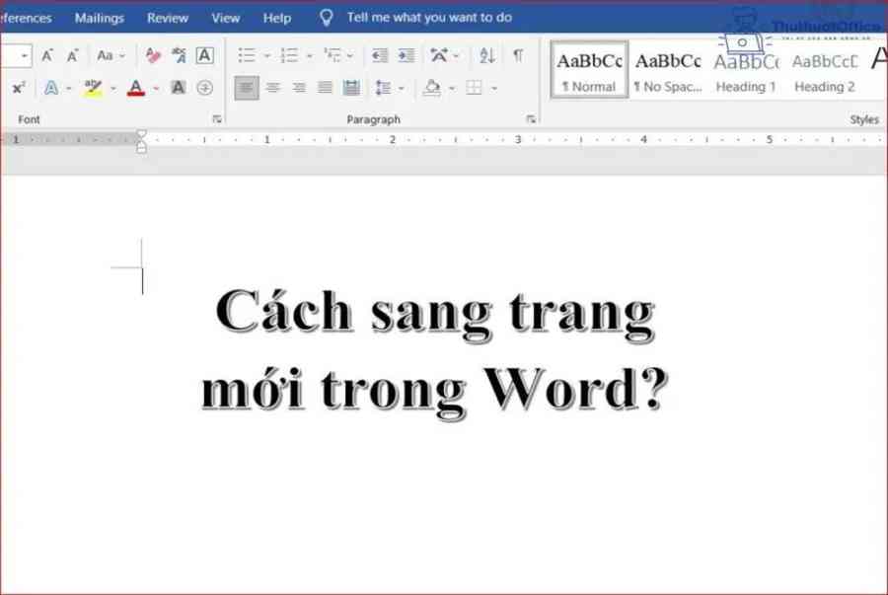The image size is (888, 595).
Task: Apply numbered list
Action: [x=289, y=55]
